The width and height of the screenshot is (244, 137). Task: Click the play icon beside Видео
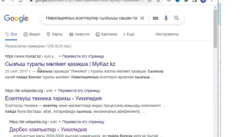pyautogui.click(x=26, y=34)
